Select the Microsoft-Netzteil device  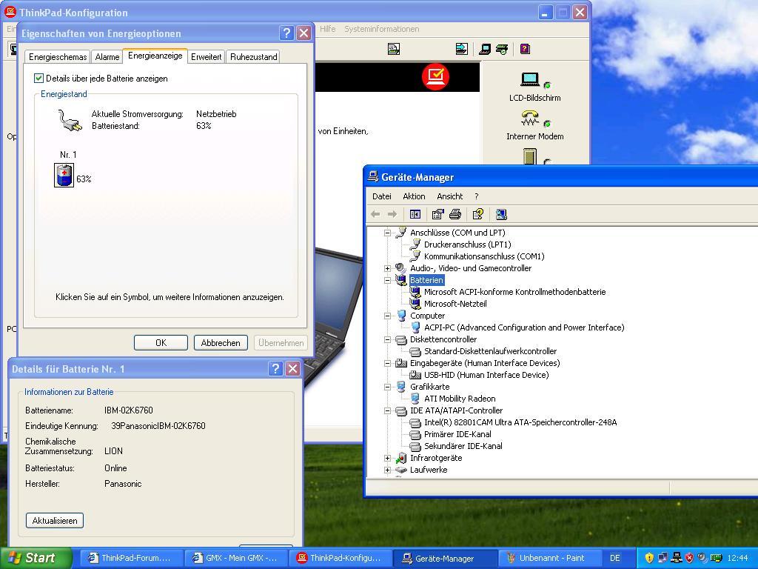pyautogui.click(x=455, y=304)
